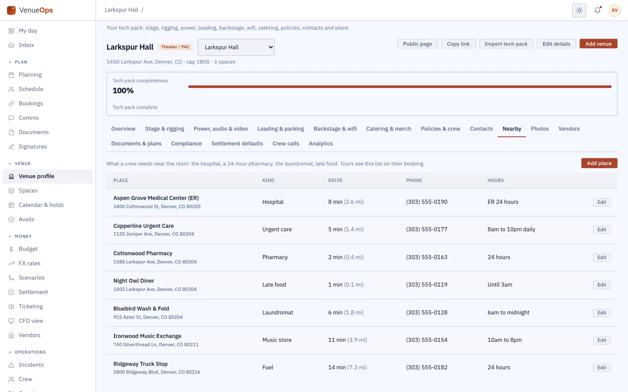Switch to the Contacts tab
The height and width of the screenshot is (392, 628).
481,129
